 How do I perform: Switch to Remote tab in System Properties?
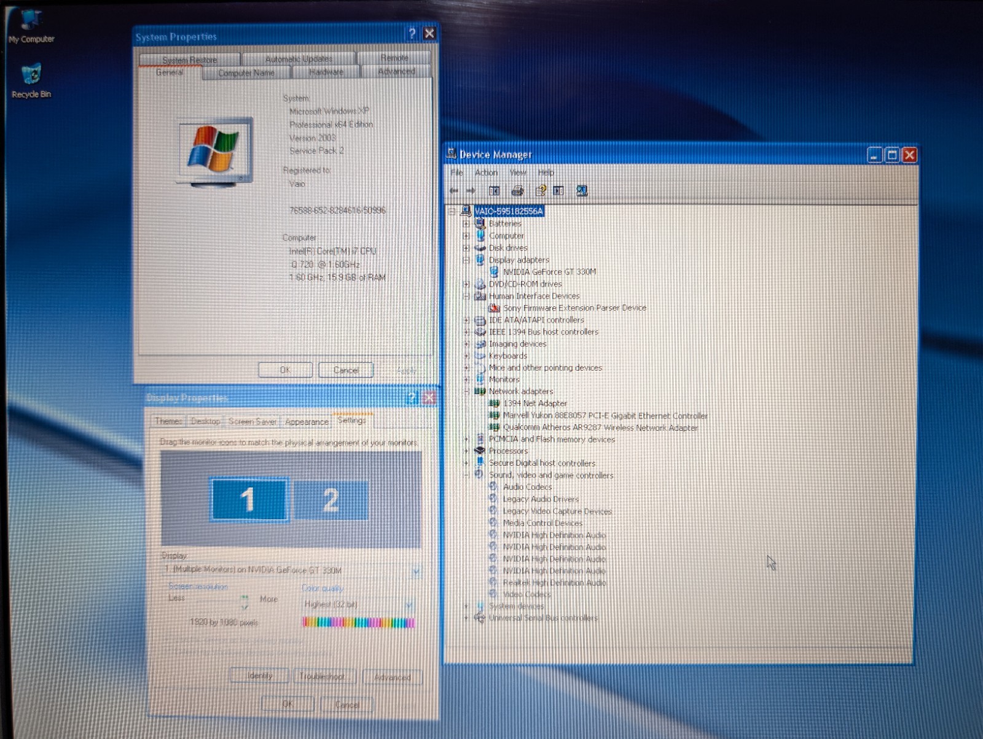pyautogui.click(x=394, y=58)
